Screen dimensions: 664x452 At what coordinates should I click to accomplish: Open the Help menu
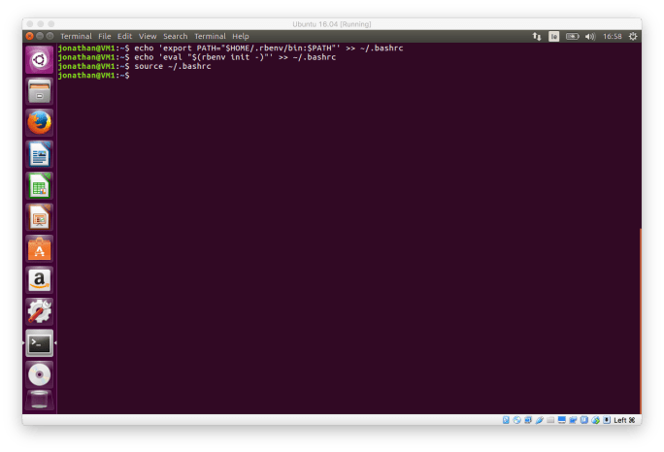click(x=241, y=36)
